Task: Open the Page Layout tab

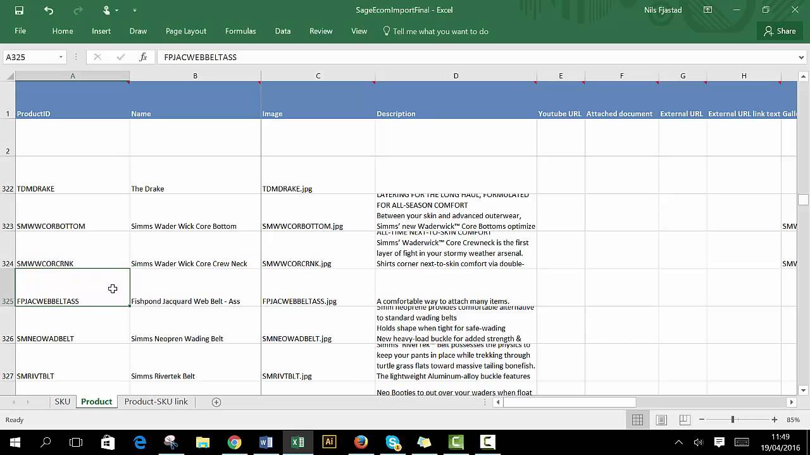Action: [x=186, y=31]
